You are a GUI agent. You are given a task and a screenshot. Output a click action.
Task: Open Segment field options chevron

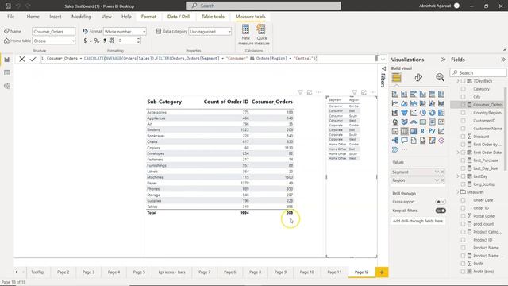coord(437,172)
